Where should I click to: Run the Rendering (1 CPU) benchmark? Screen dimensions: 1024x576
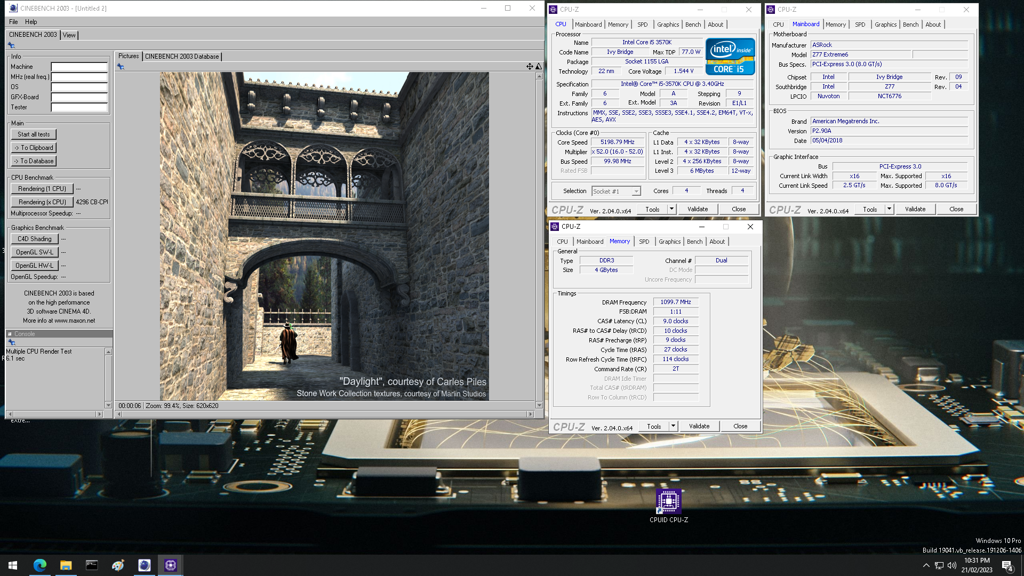click(x=42, y=189)
